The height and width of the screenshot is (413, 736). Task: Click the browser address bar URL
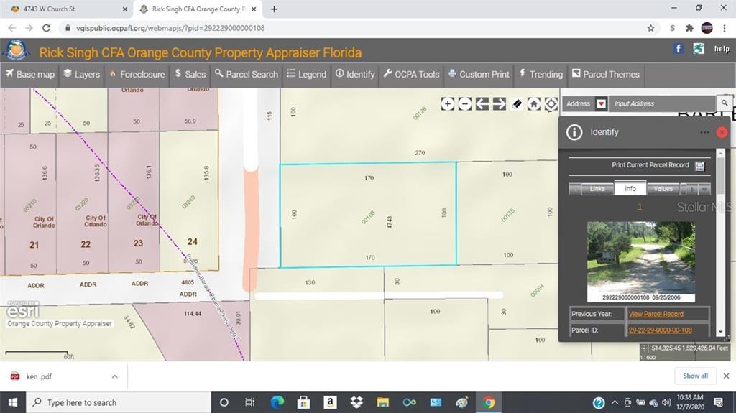(x=171, y=28)
